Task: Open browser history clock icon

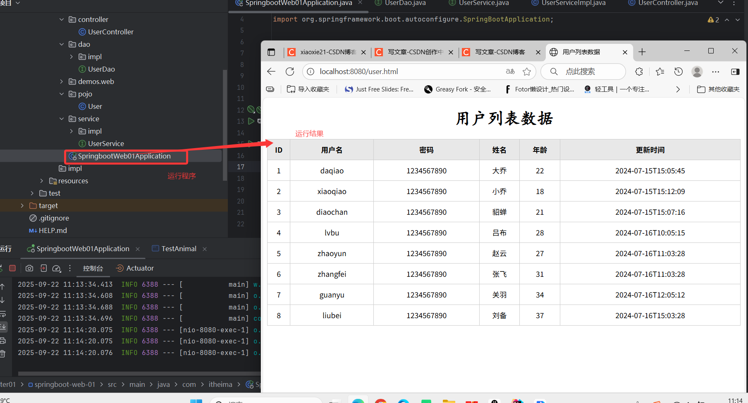Action: [679, 72]
